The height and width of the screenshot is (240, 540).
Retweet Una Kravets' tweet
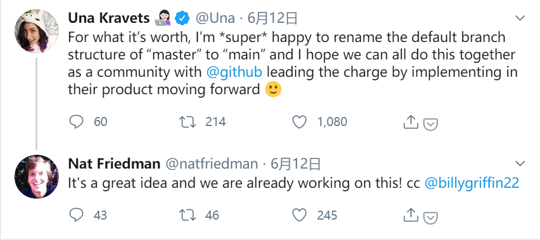188,122
